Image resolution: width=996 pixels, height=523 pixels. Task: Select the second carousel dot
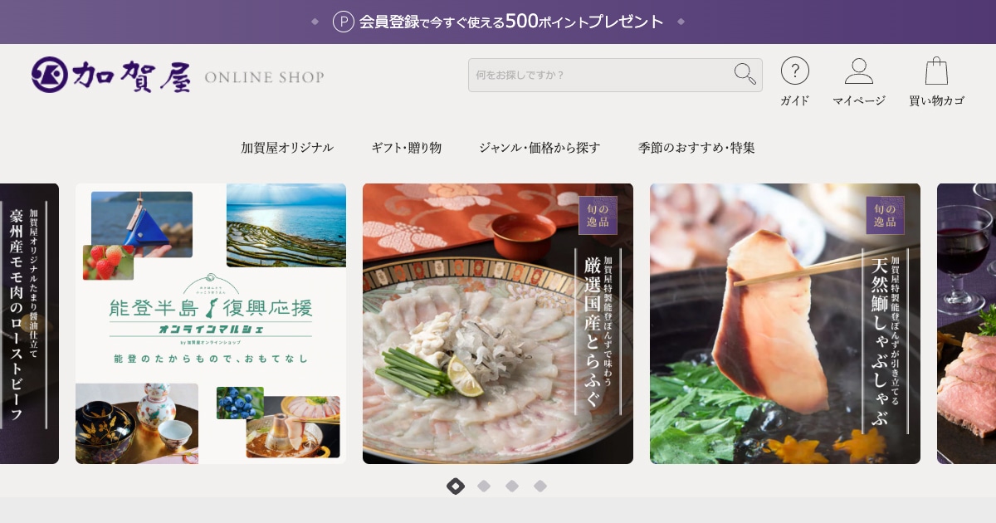click(x=484, y=486)
